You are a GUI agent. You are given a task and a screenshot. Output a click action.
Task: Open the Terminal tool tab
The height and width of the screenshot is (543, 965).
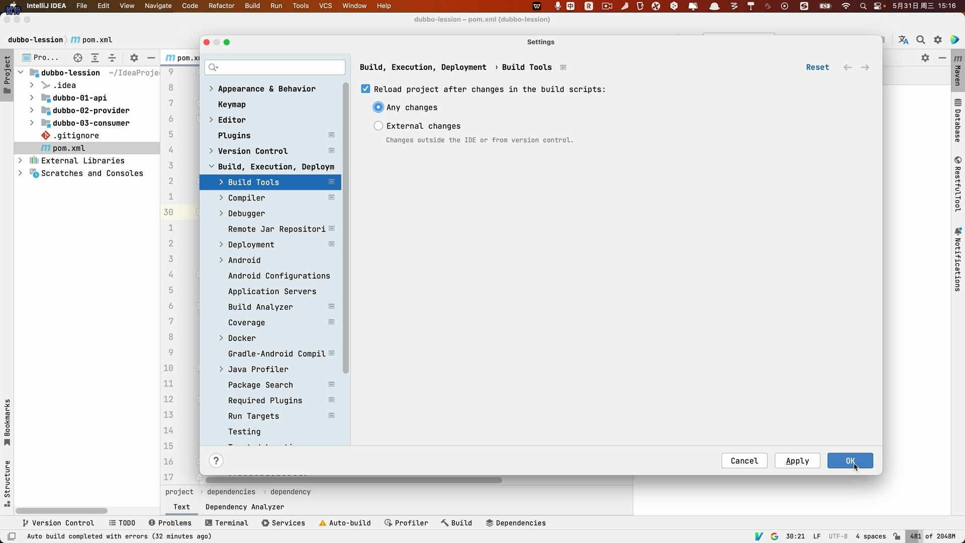tap(227, 523)
